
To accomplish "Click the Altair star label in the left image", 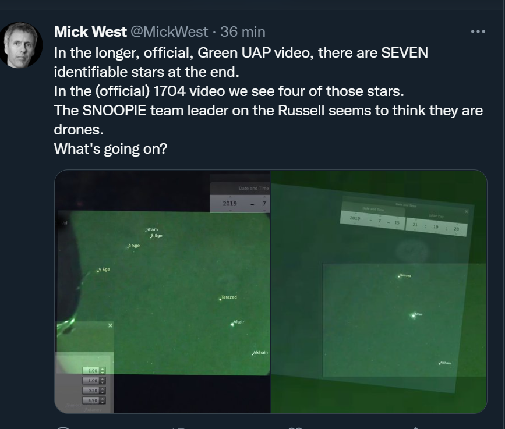I will point(239,322).
